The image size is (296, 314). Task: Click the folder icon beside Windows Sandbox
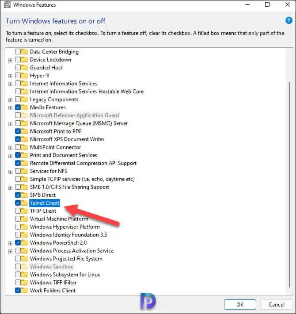coord(24,267)
